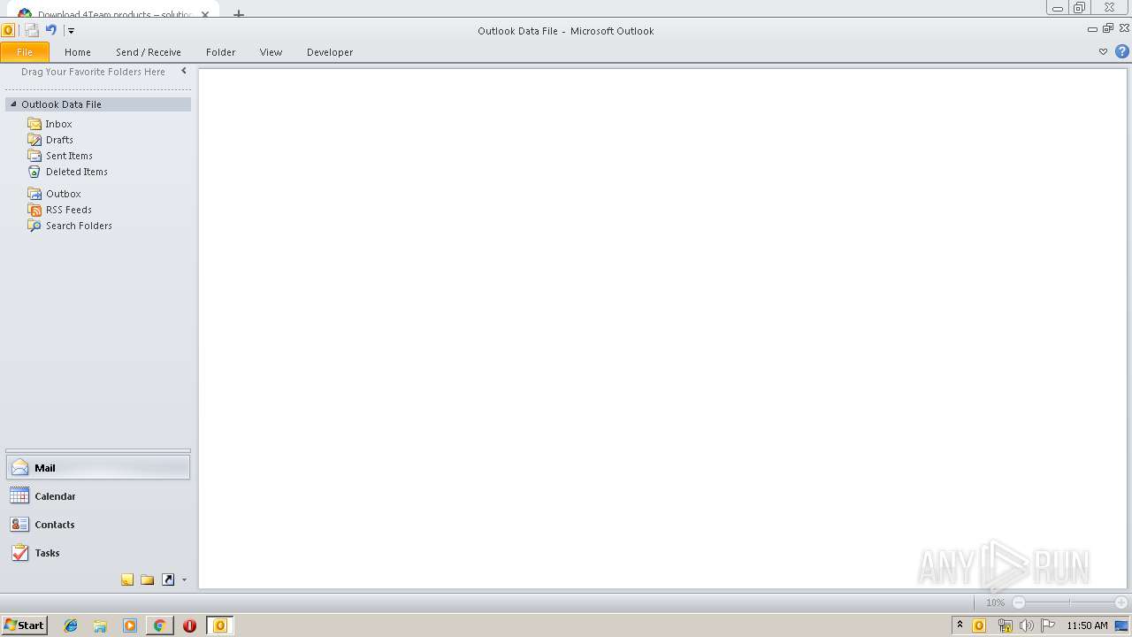Switch to Mail view
The height and width of the screenshot is (637, 1132).
pyautogui.click(x=98, y=468)
